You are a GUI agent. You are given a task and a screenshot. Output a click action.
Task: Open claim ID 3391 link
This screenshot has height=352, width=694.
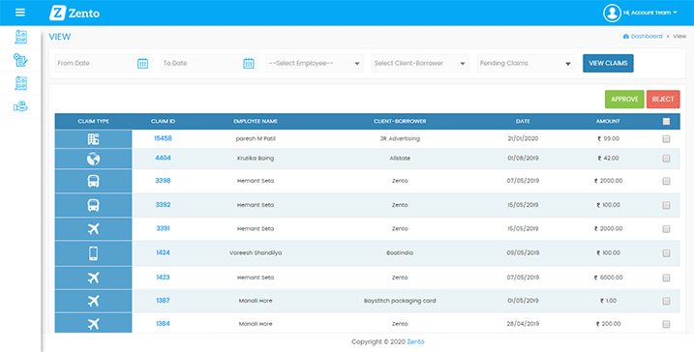click(x=163, y=228)
